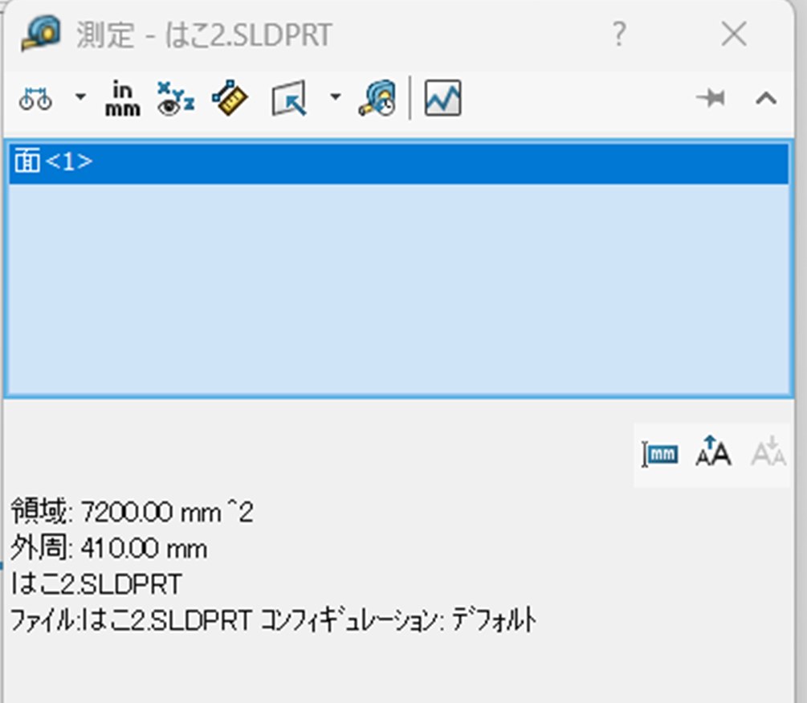This screenshot has height=703, width=807.
Task: Click the tape measure icon in the title bar
Action: pyautogui.click(x=41, y=33)
